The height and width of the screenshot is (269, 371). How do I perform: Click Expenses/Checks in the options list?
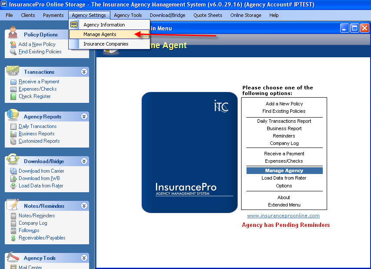284,161
